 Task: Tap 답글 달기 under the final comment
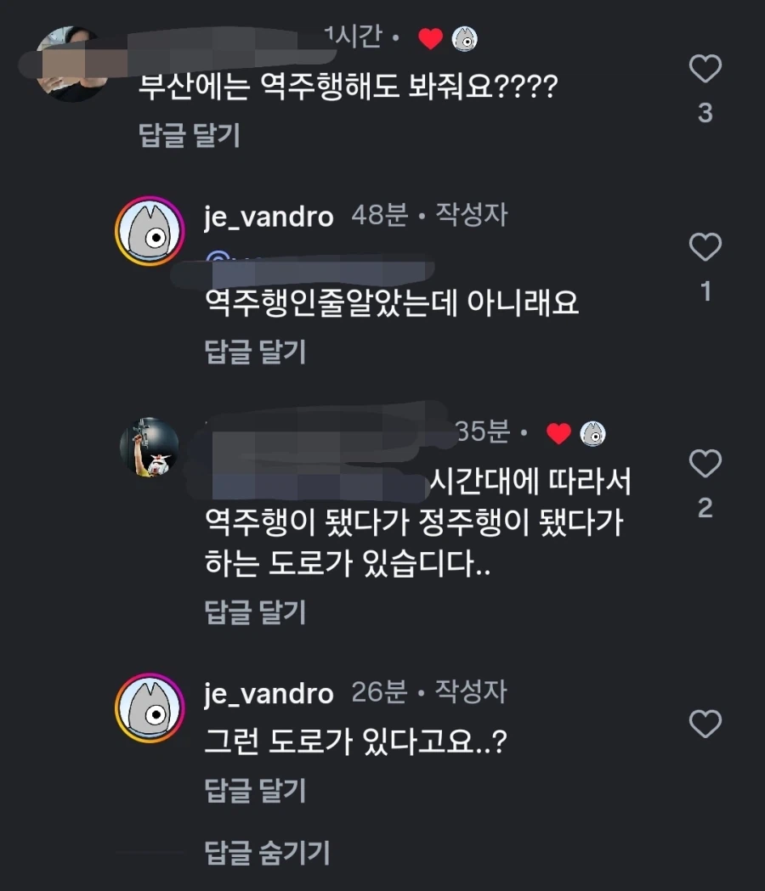point(255,790)
